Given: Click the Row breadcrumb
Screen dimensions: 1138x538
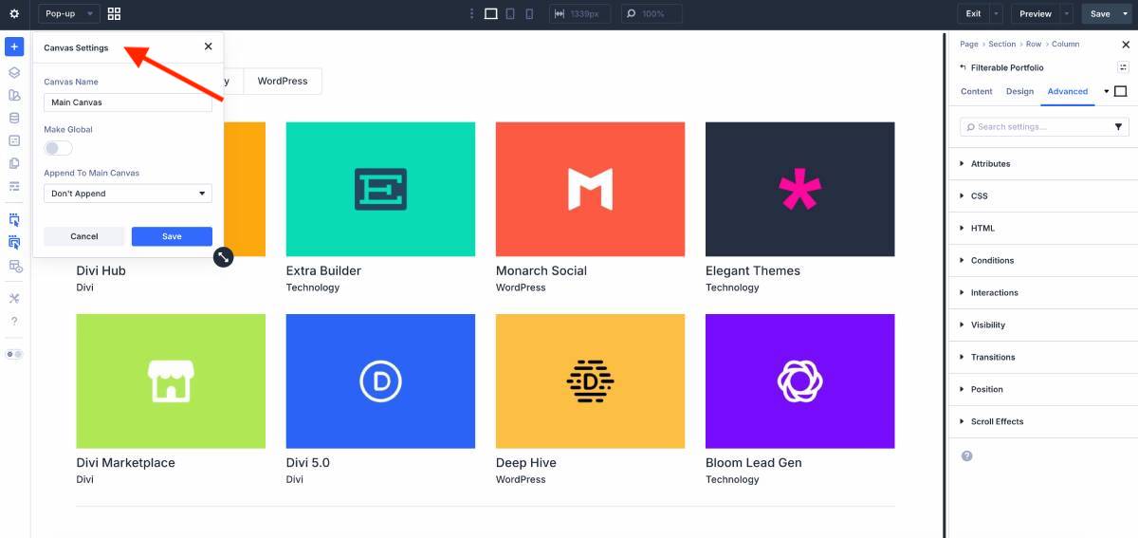Looking at the screenshot, I should pos(1034,44).
